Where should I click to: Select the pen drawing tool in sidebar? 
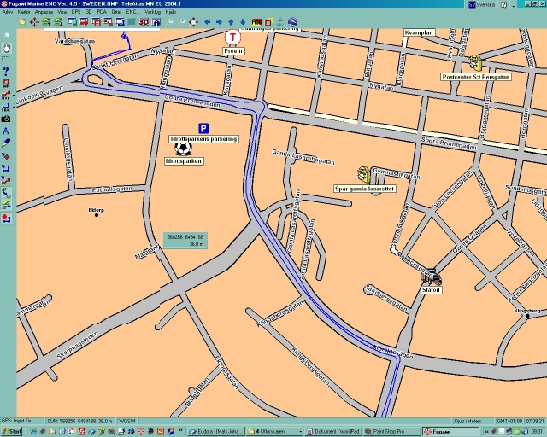tap(6, 143)
